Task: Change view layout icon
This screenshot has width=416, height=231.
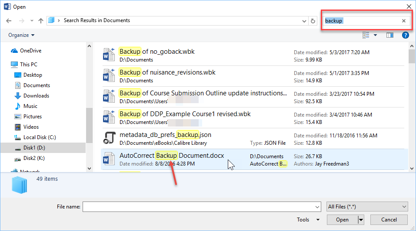Action: click(366, 35)
